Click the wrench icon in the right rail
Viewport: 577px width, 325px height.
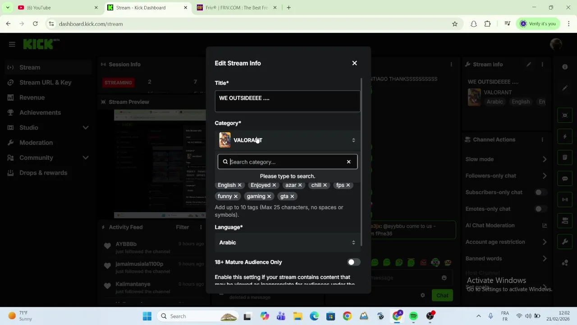565,241
